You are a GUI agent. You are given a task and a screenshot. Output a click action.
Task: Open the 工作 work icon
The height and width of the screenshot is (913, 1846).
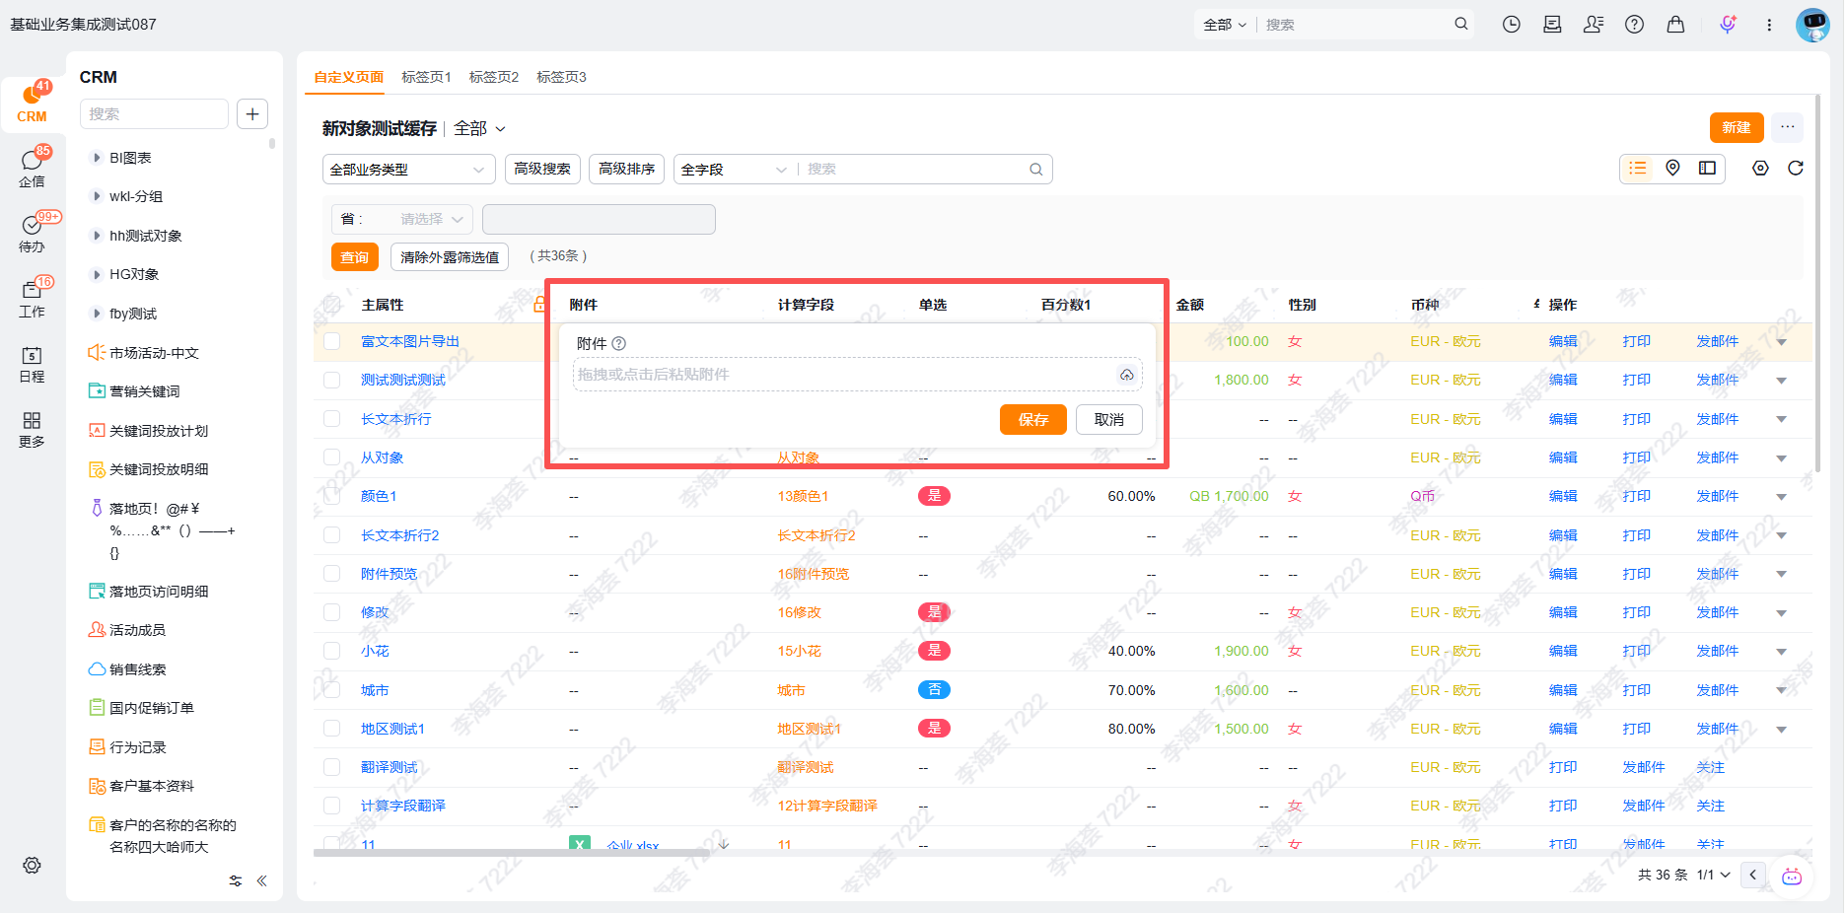pos(32,298)
